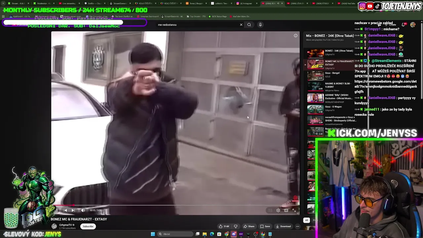Open CrhymeTV channel name link
Image resolution: width=423 pixels, height=238 pixels.
[65, 225]
